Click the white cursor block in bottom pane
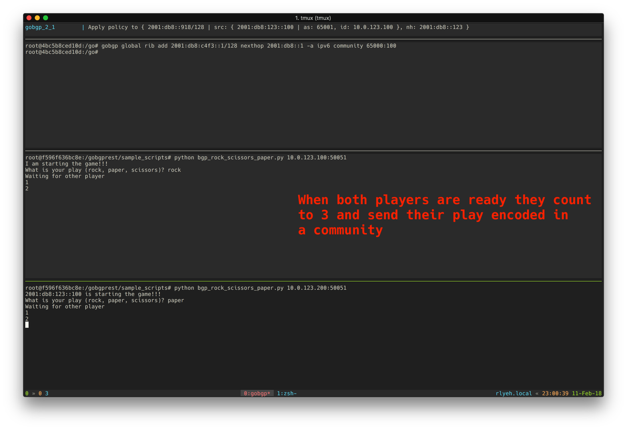The height and width of the screenshot is (430, 627). (x=27, y=325)
